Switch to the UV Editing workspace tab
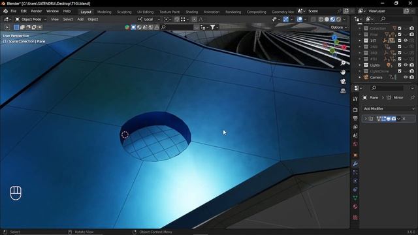Viewport: 418px width, 235px height. click(145, 12)
